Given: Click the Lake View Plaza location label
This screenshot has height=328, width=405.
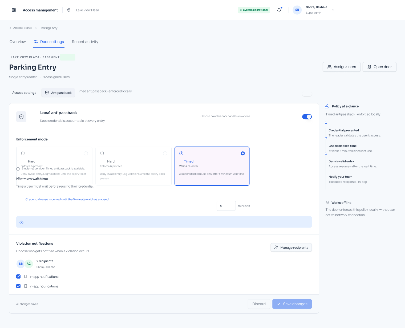Looking at the screenshot, I should [x=87, y=10].
